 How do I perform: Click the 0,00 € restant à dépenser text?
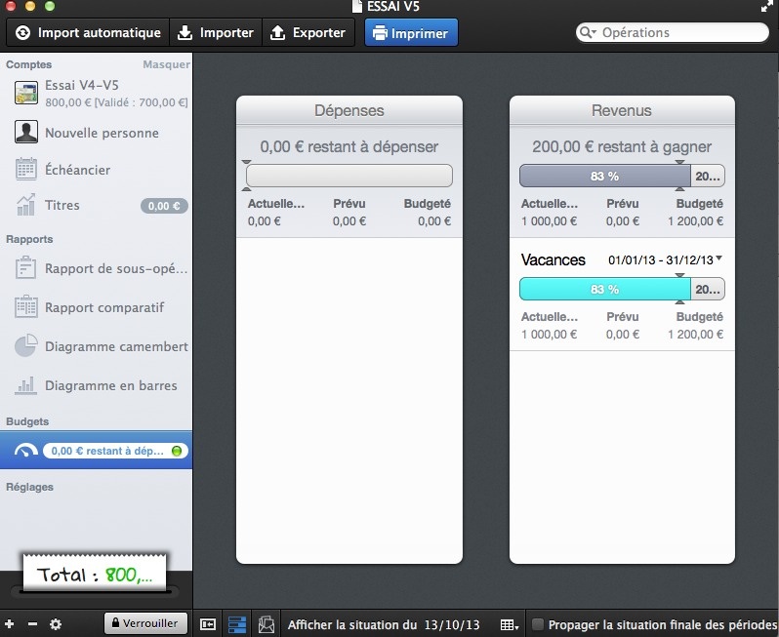tap(349, 146)
